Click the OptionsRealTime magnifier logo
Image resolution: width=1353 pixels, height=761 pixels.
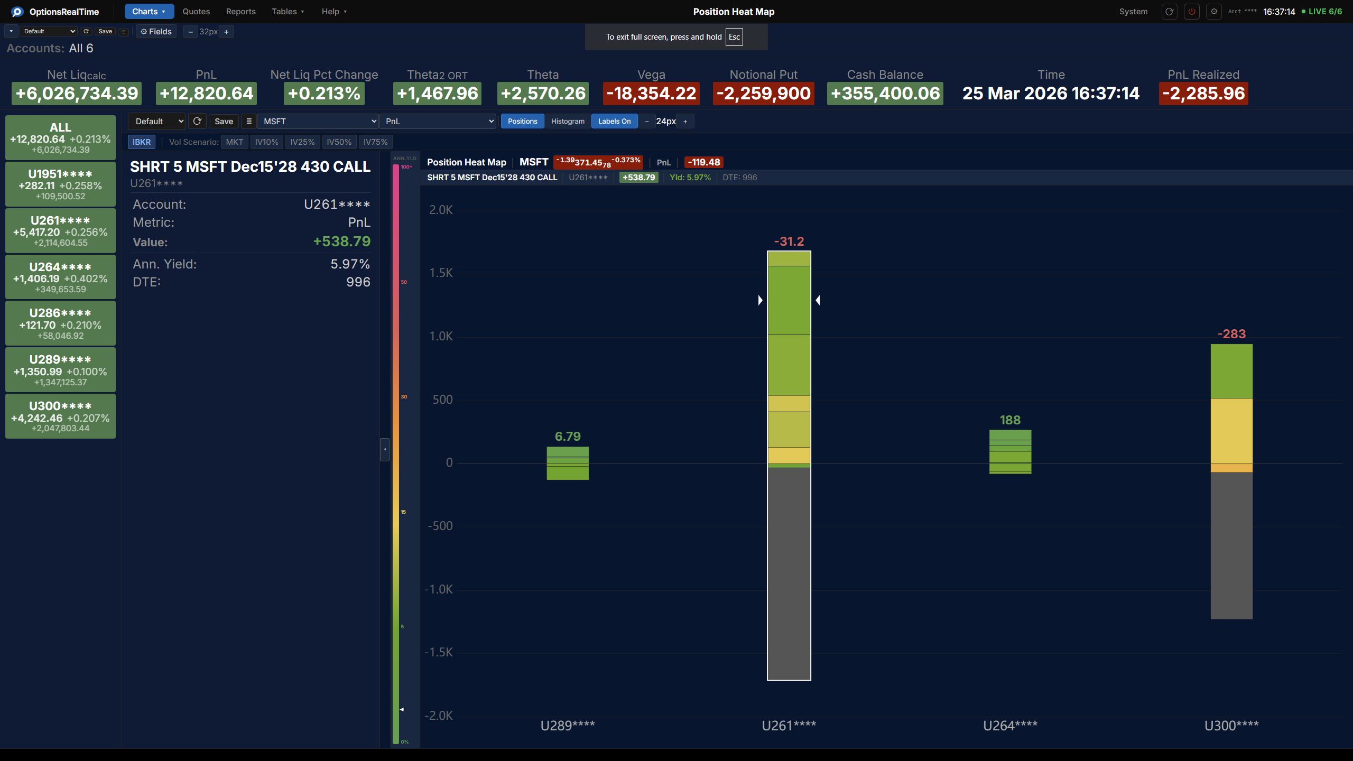(17, 11)
